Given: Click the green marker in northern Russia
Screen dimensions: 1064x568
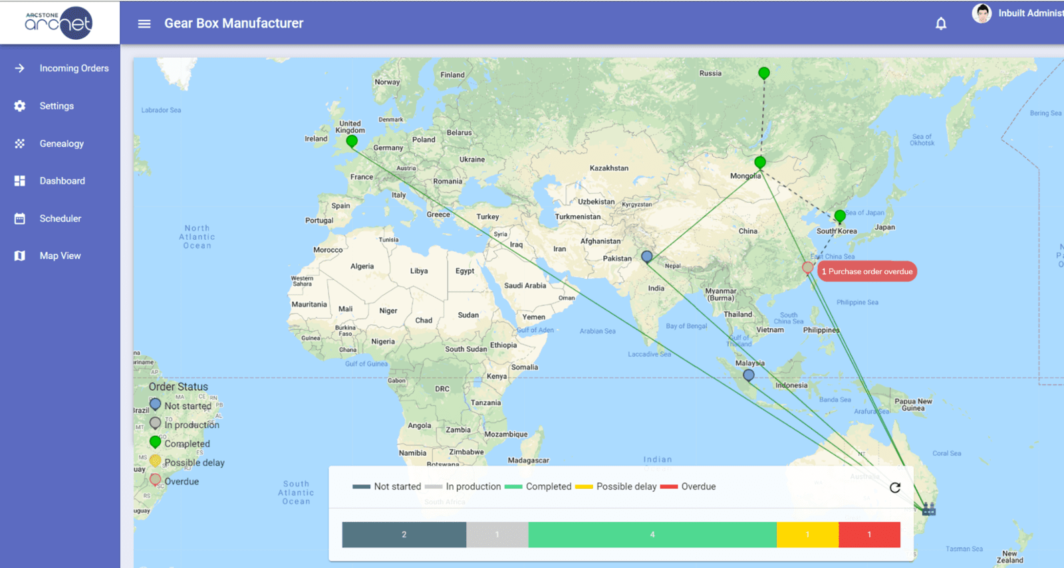Looking at the screenshot, I should (x=764, y=73).
